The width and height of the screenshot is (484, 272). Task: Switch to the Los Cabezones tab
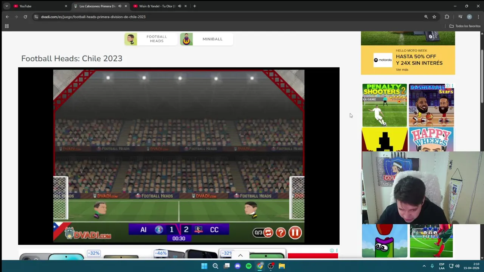click(x=97, y=6)
